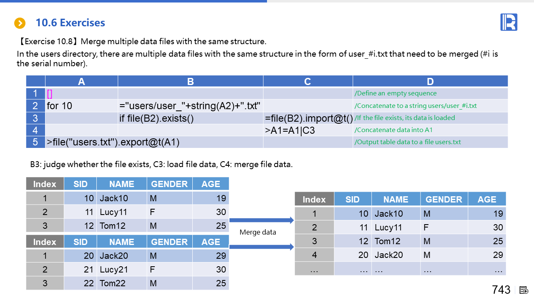Screen dimensions: 534x300
Task: Click the blue progress bar at top
Action: coord(133,1)
